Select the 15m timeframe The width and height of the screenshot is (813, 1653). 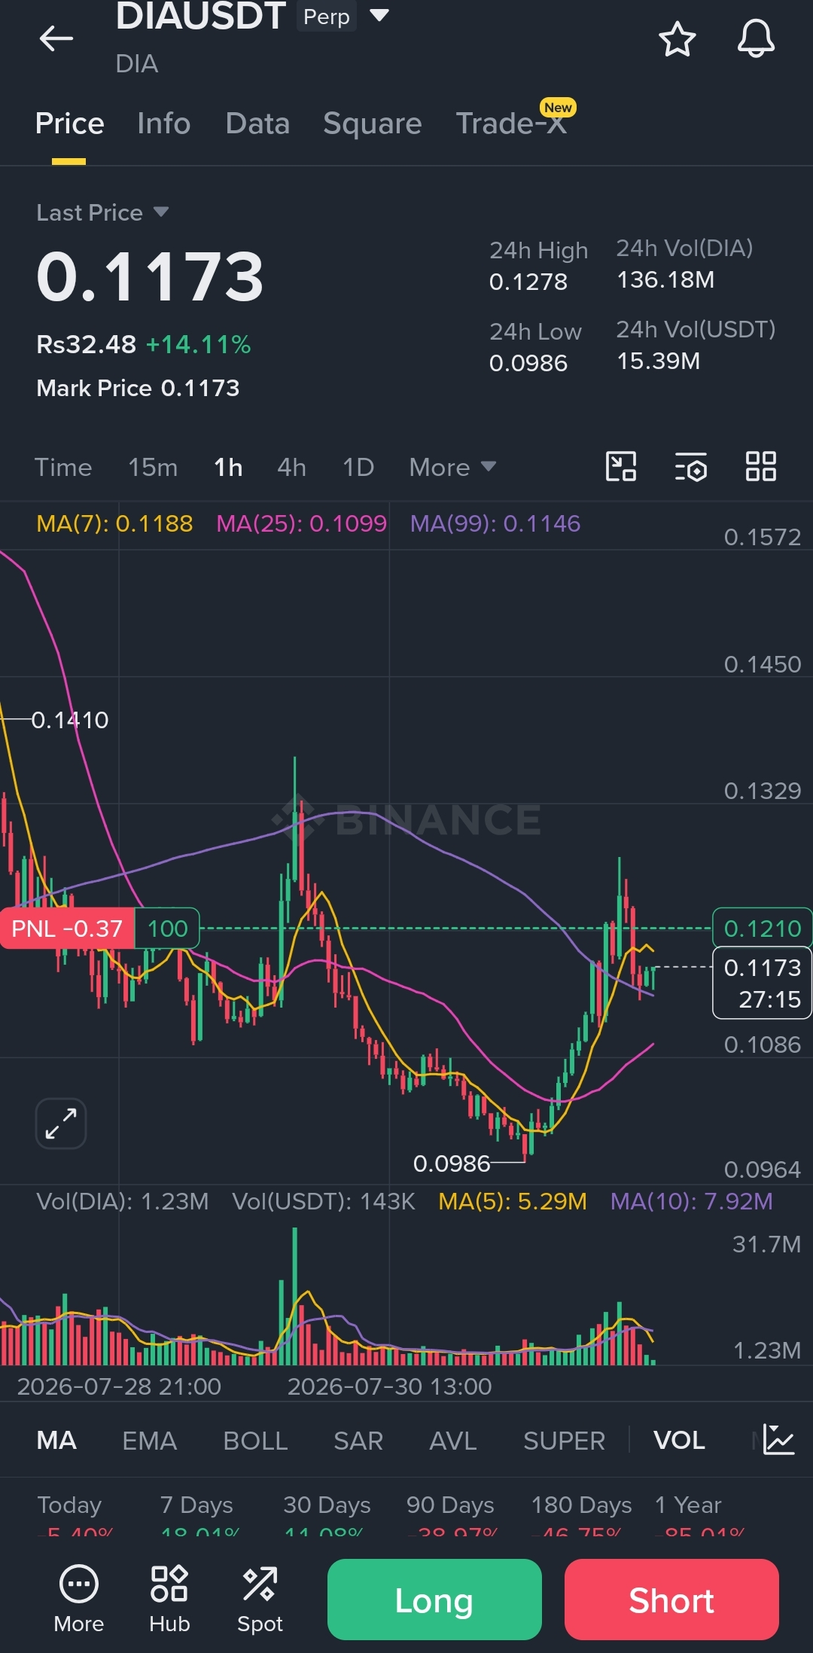[153, 467]
